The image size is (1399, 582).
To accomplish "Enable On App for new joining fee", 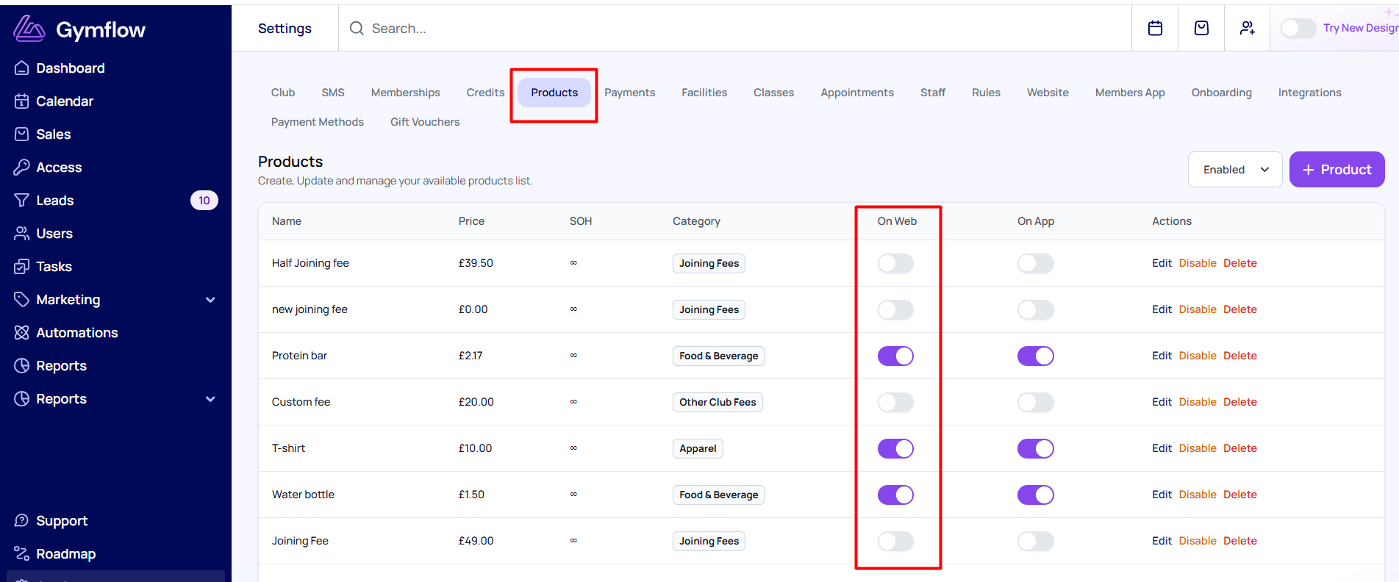I will (x=1036, y=309).
